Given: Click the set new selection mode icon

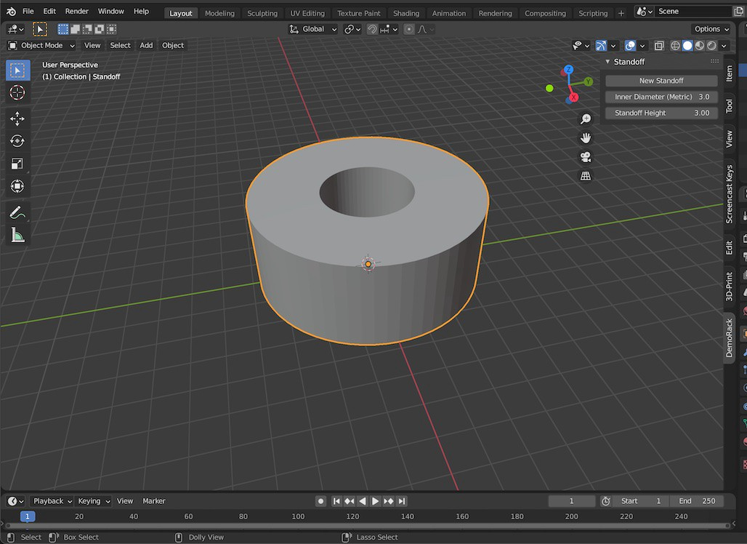Looking at the screenshot, I should click(63, 29).
